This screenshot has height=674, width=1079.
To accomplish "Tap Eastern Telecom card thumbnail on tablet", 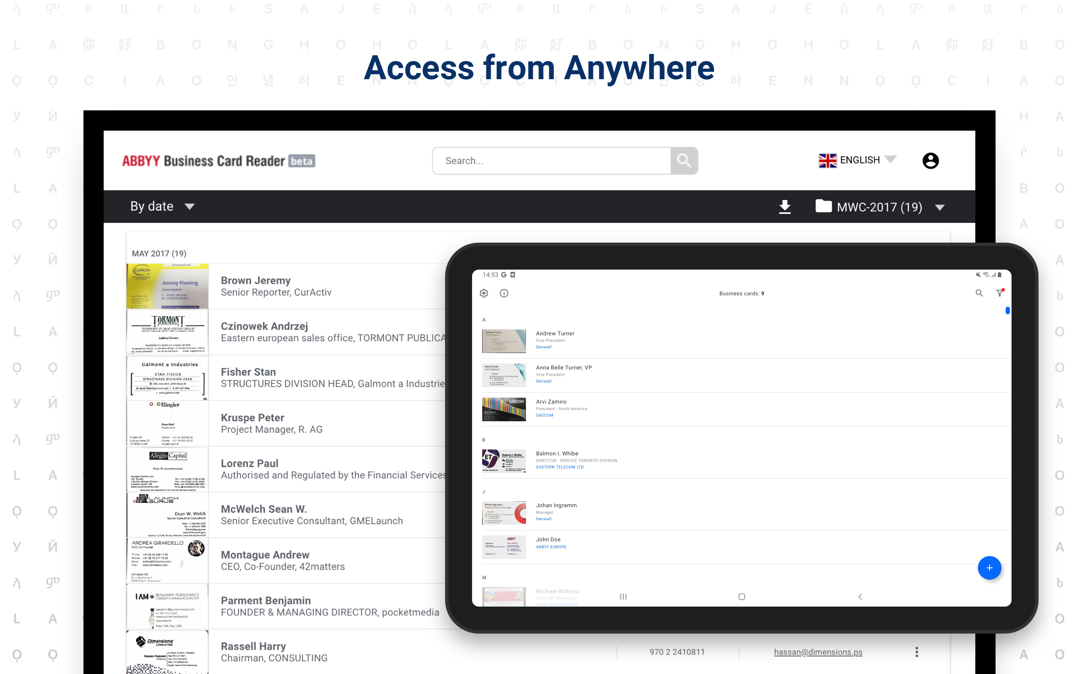I will pos(504,461).
